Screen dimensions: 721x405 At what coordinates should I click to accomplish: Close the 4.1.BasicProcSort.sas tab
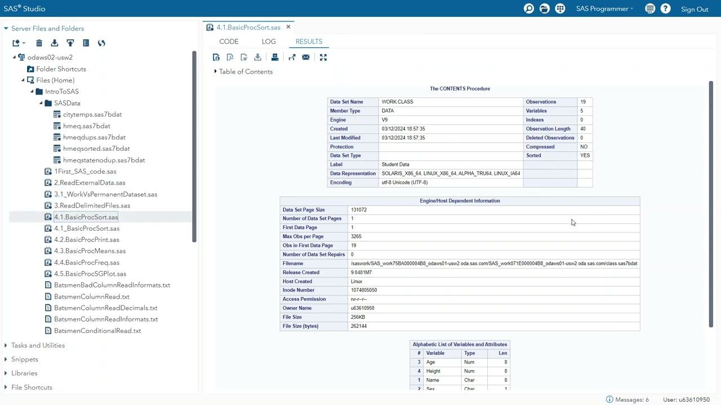coord(288,27)
